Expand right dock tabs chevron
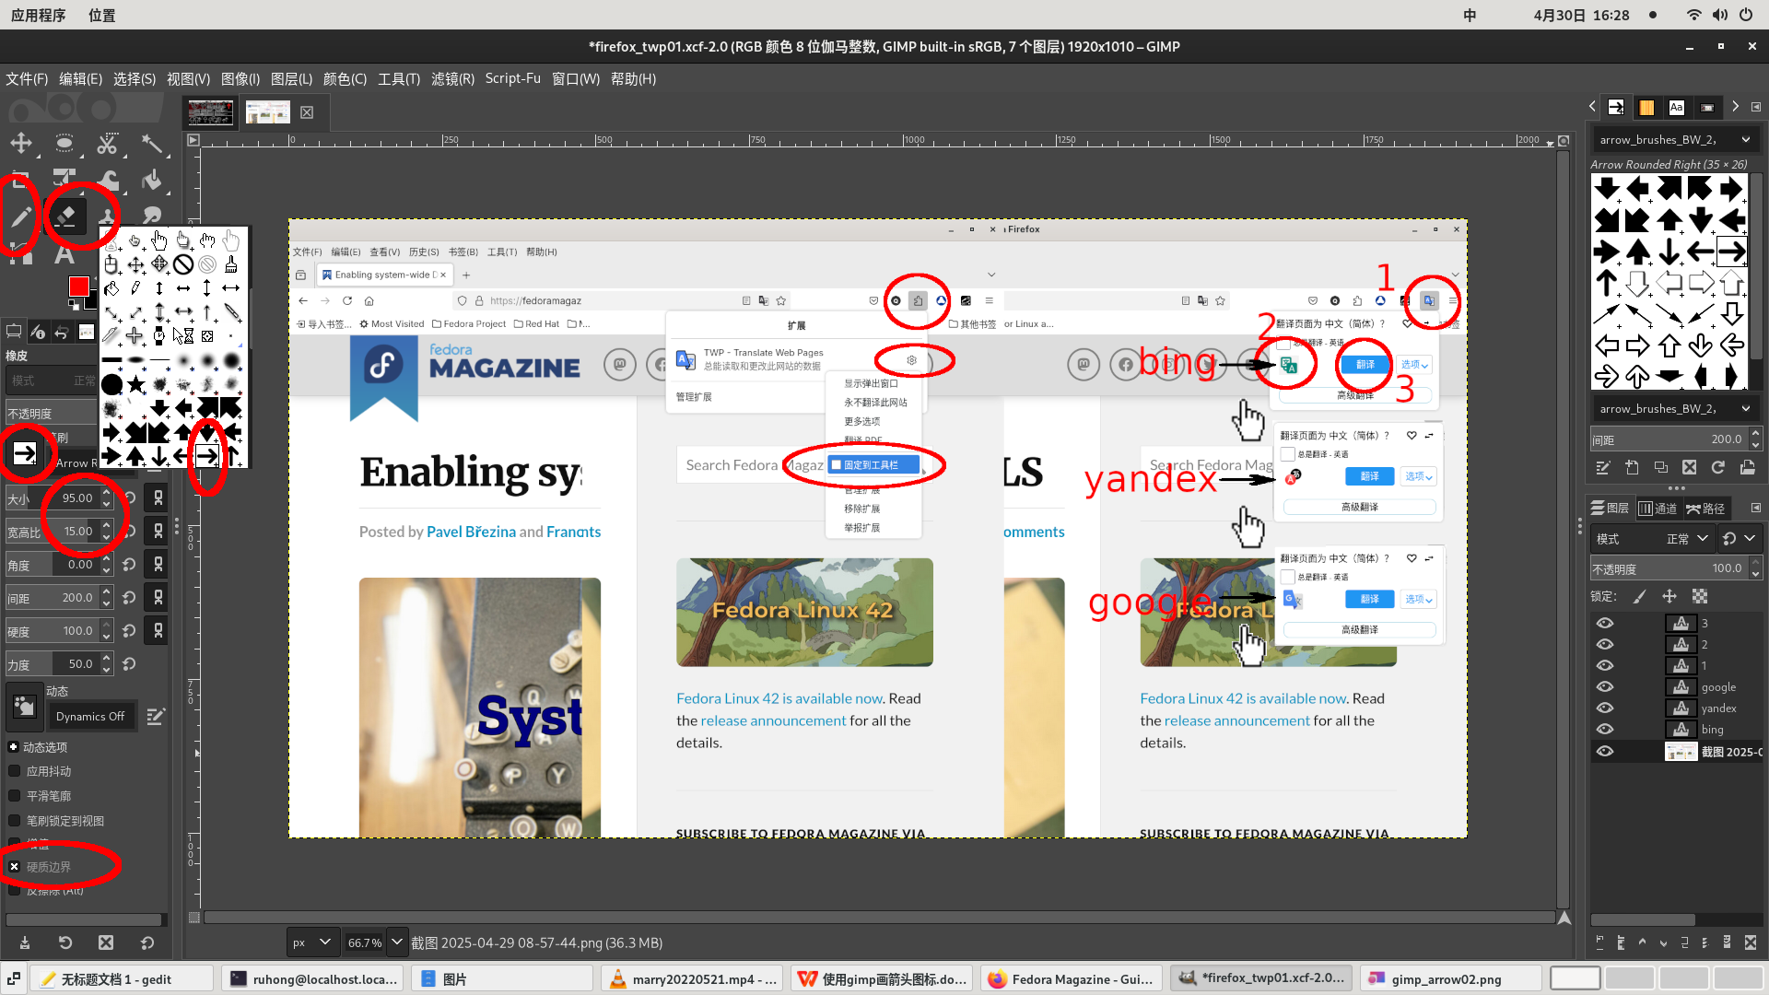Viewport: 1769px width, 995px height. (x=1735, y=107)
